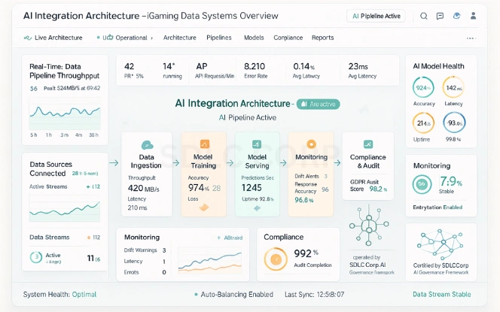Screen dimensions: 500x312
Task: Click the Compliance audit completion ring
Action: pyautogui.click(x=275, y=258)
